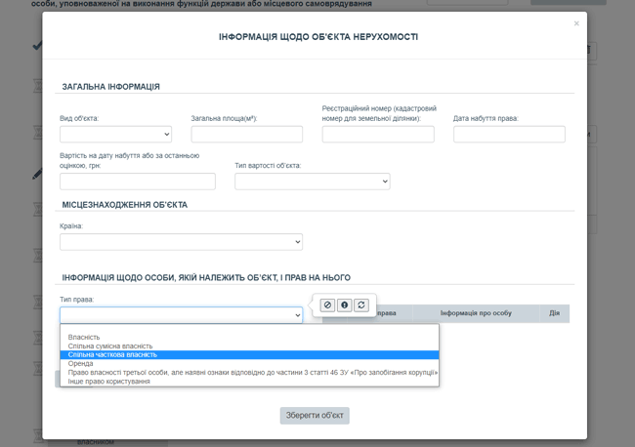The height and width of the screenshot is (447, 635).
Task: Close the dialog with the X icon
Action: coord(576,23)
